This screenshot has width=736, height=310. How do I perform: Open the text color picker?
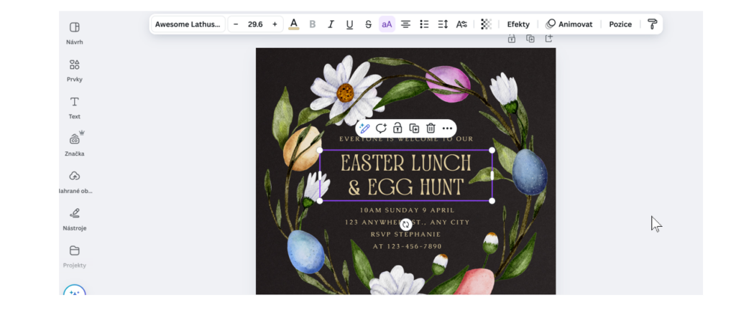[x=294, y=24]
